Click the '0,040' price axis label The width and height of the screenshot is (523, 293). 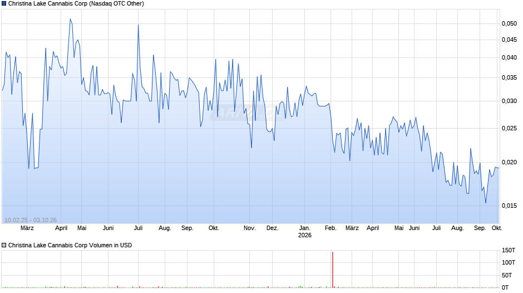point(509,57)
